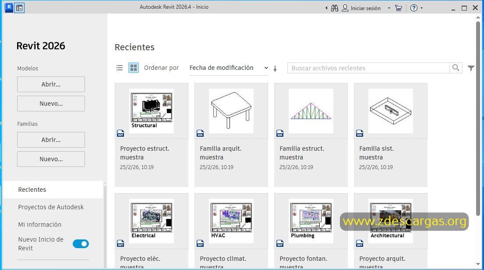This screenshot has height=270, width=484.
Task: Click RFA file icon on Familia estruct. card
Action: (279, 133)
